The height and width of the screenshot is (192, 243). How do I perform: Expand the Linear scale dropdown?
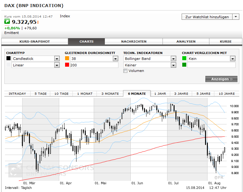pyautogui.click(x=57, y=65)
